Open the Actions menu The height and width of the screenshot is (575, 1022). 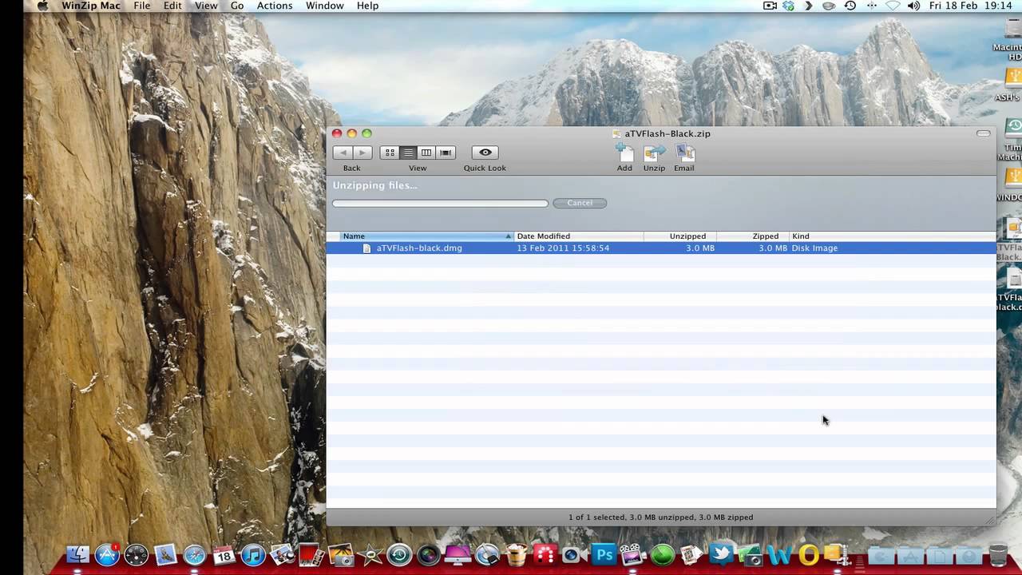(275, 6)
